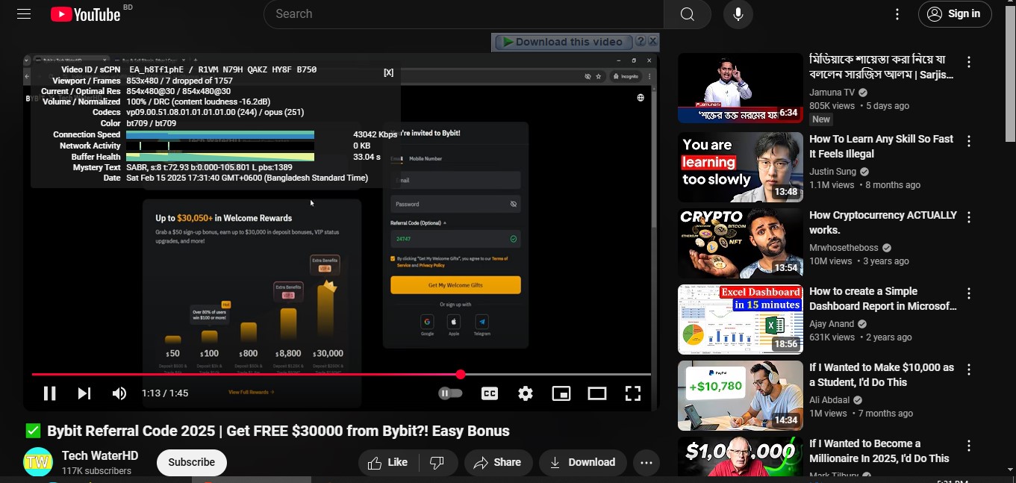Open the settings three-dot menu beside Sign in
The width and height of the screenshot is (1016, 483).
897,14
